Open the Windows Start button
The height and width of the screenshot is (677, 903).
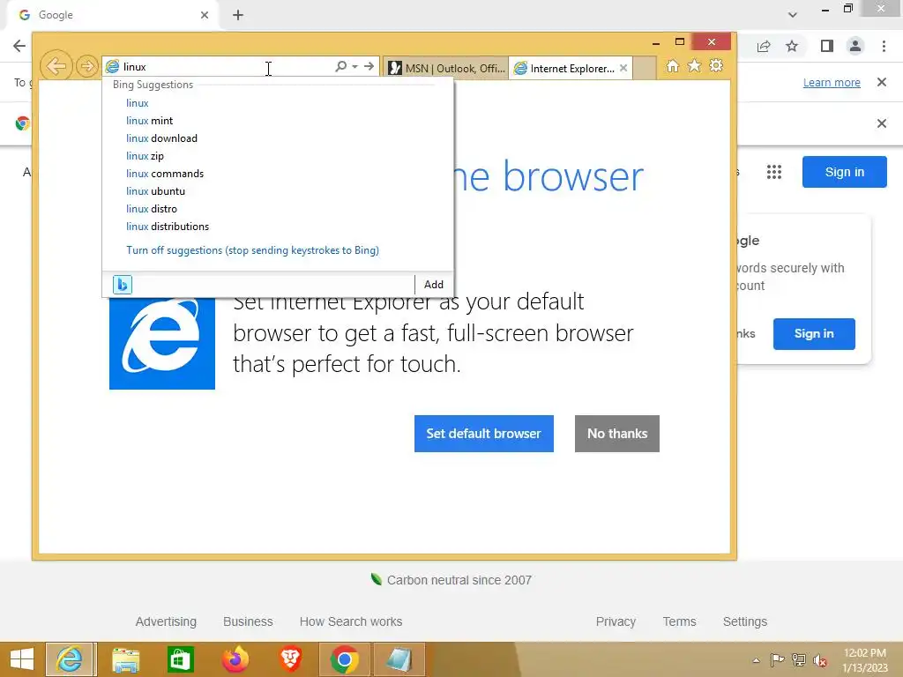pos(22,659)
